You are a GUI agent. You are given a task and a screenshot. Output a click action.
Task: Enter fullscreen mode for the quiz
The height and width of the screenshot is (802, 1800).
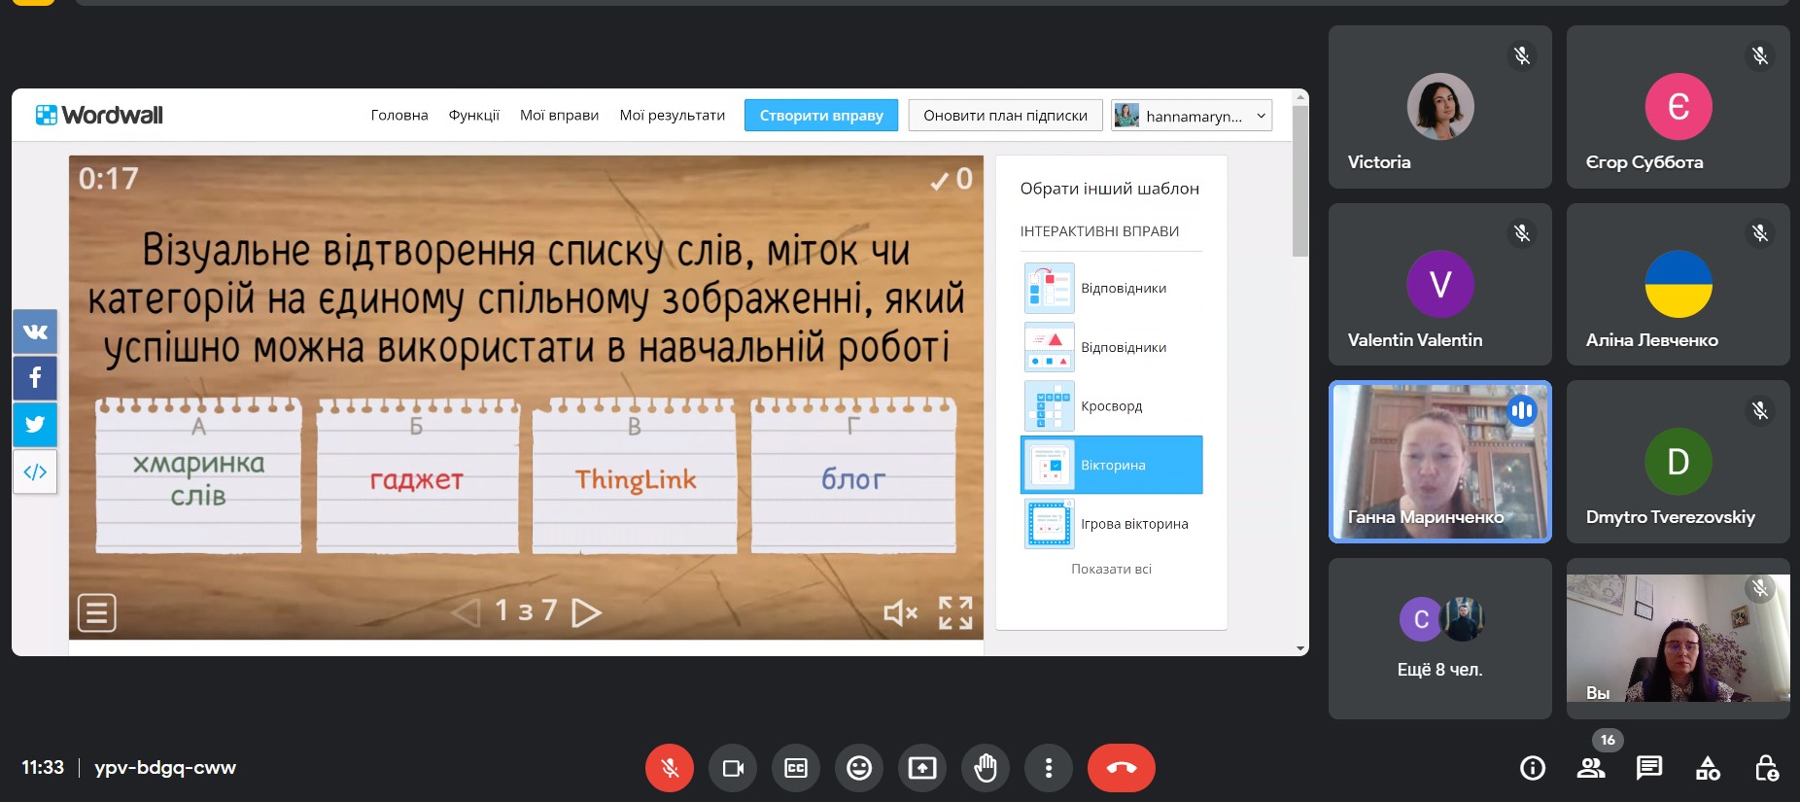(x=955, y=612)
